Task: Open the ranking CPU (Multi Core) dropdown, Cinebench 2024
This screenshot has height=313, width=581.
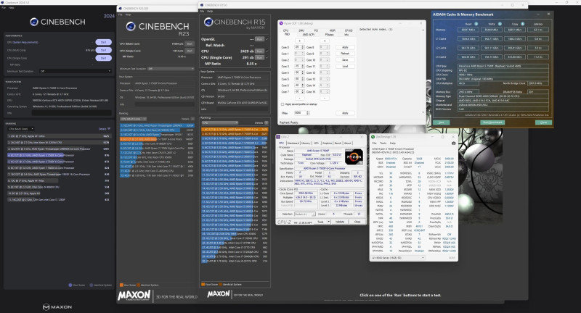Action: click(21, 128)
